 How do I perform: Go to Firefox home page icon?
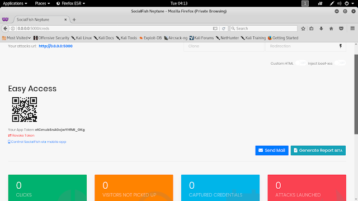coord(331,28)
